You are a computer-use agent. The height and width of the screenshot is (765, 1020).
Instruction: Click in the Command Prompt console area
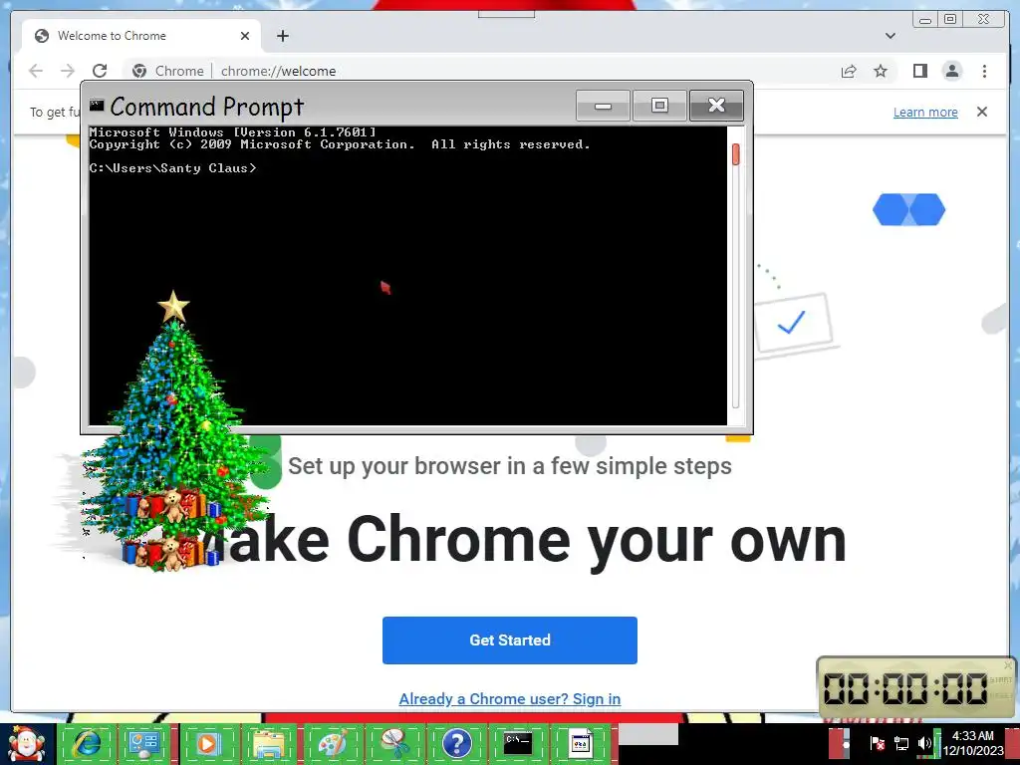(x=407, y=276)
